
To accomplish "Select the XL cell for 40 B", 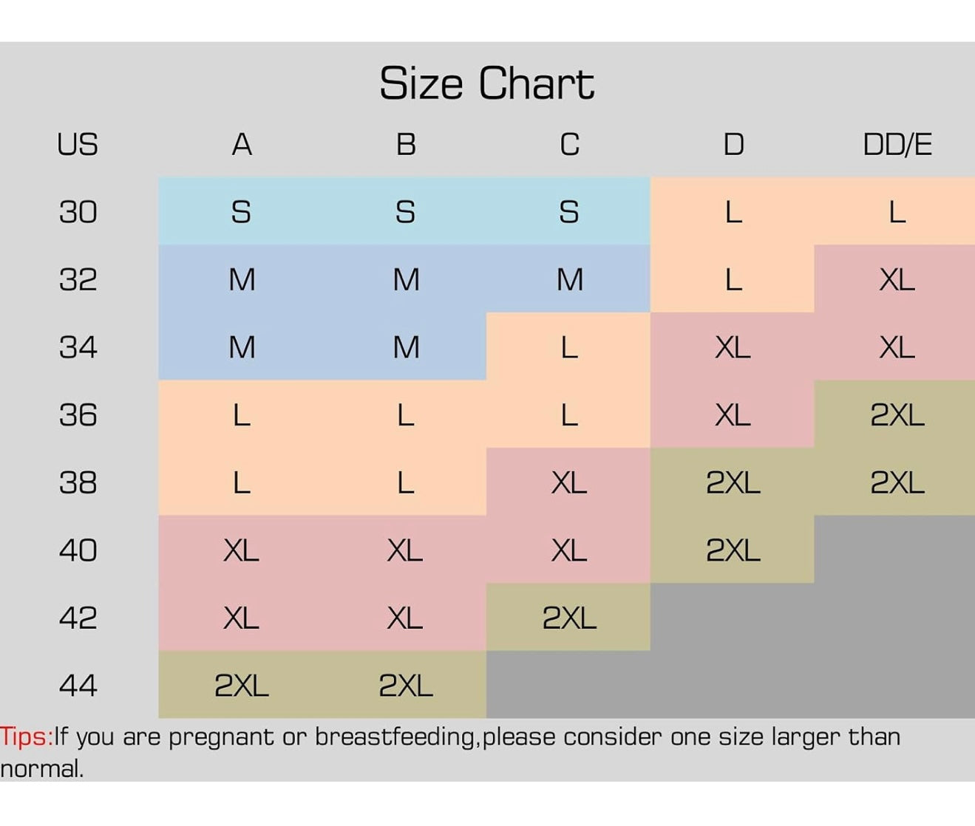I will coord(405,550).
